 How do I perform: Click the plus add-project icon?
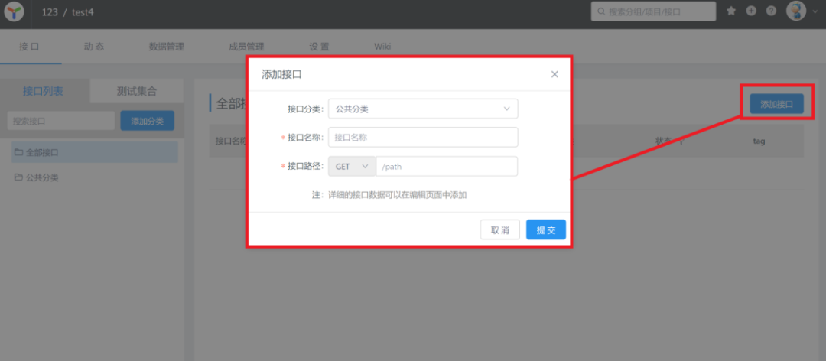click(751, 11)
